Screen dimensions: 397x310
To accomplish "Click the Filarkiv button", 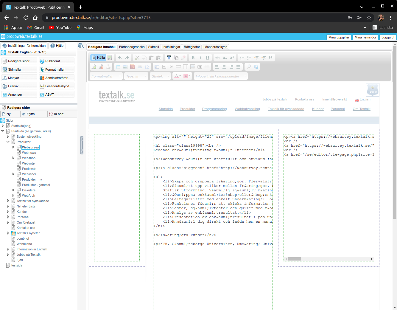I will click(19, 86).
